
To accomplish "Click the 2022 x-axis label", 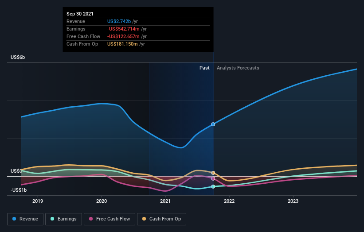I will coord(229,201).
